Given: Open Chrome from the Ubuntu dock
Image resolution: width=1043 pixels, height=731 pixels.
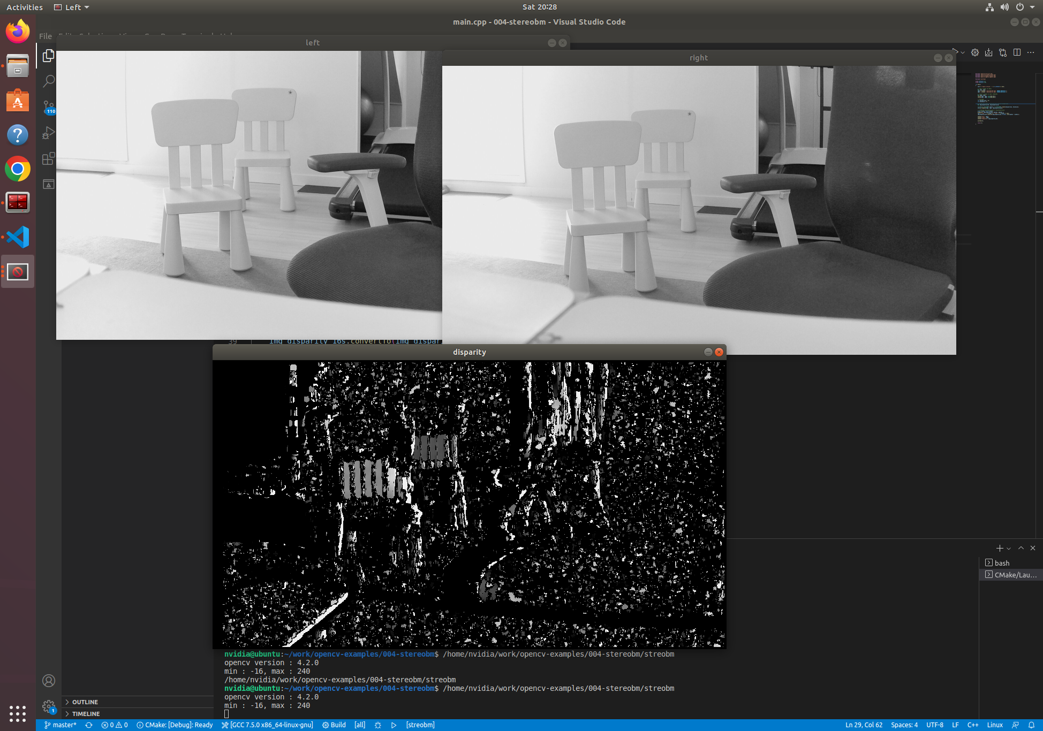Looking at the screenshot, I should [18, 169].
